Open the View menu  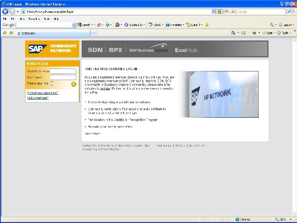[x=22, y=19]
